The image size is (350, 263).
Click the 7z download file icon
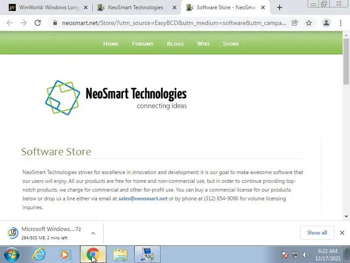click(13, 233)
